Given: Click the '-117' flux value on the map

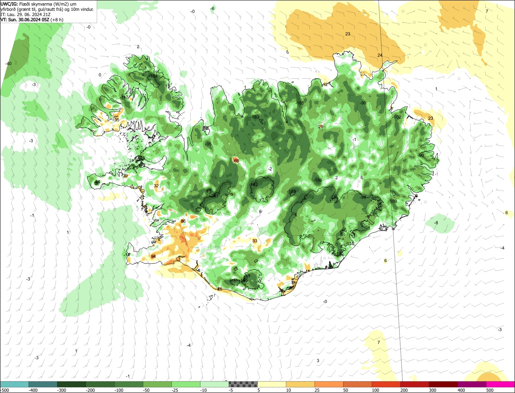Looking at the screenshot, I should (124, 98).
